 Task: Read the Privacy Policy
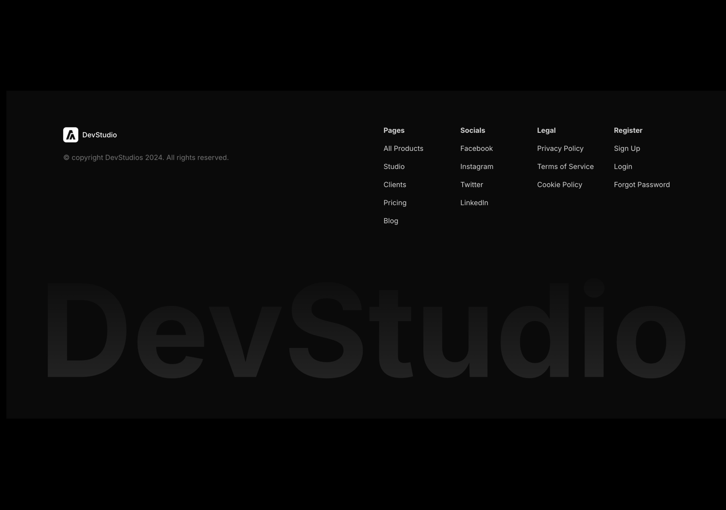point(560,148)
